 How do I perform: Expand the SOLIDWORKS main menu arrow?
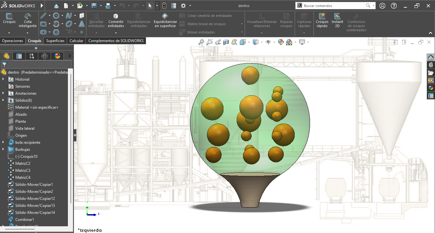pyautogui.click(x=42, y=6)
